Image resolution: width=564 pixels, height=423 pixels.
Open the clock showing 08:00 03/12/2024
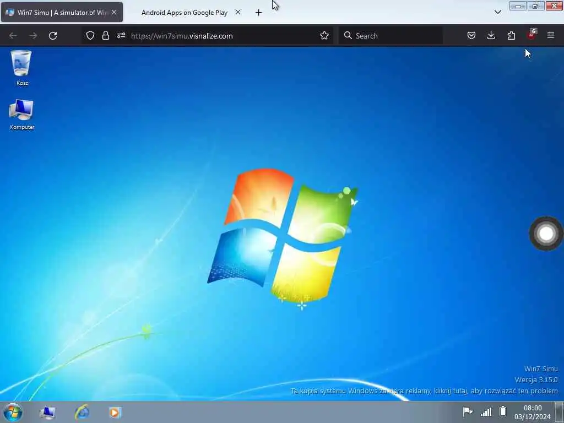533,413
